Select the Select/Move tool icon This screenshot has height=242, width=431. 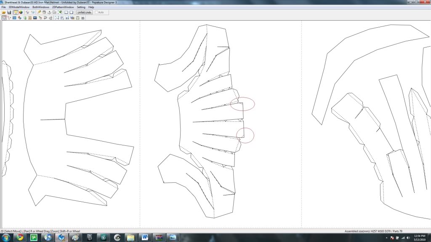(x=4, y=18)
